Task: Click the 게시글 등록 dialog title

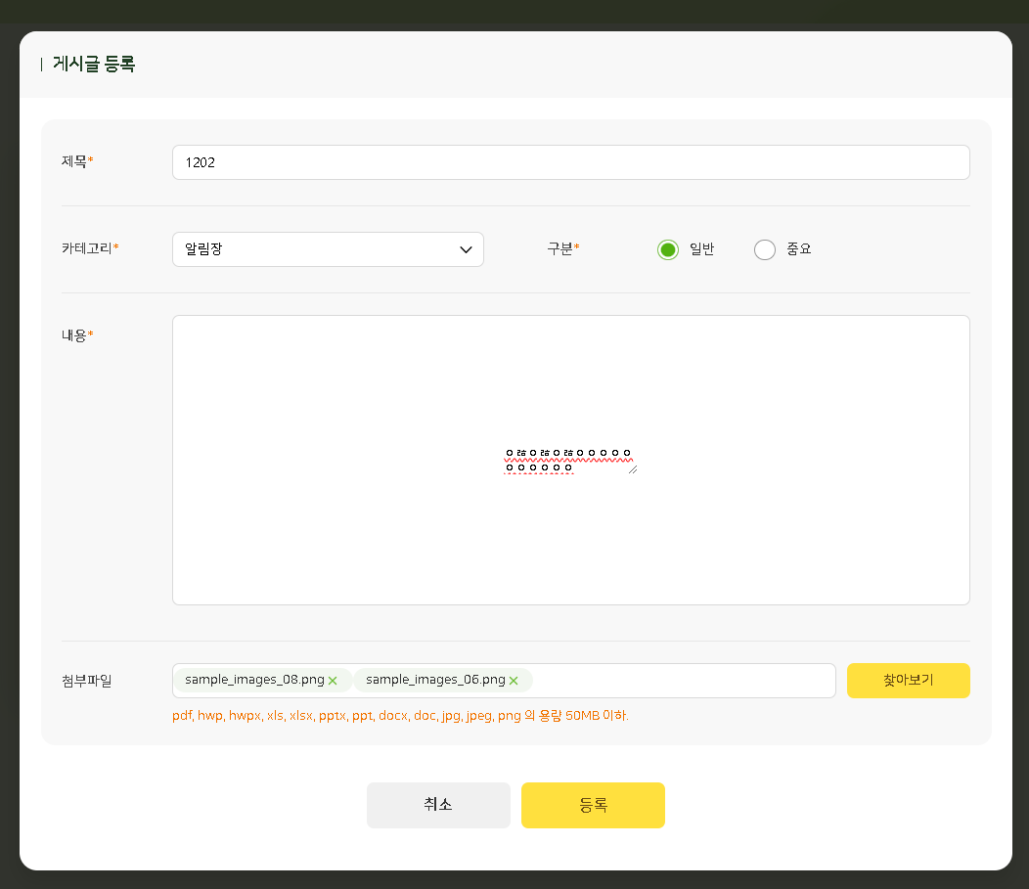Action: 94,65
